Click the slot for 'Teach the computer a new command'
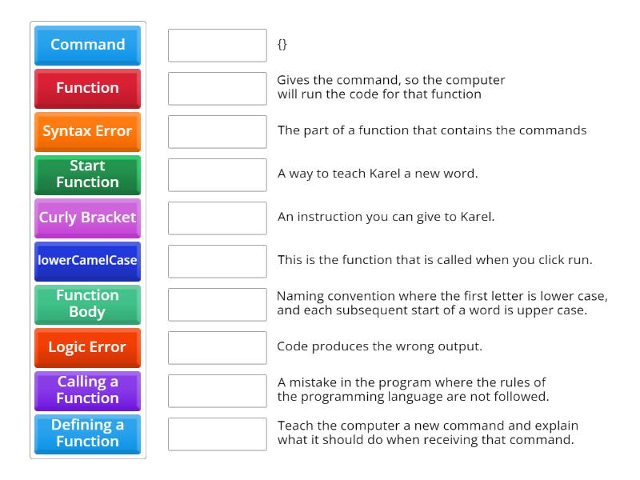 pyautogui.click(x=217, y=434)
